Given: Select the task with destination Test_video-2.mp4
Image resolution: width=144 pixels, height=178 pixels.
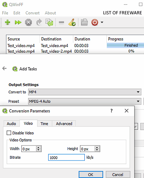Looking at the screenshot, I should pos(56,51).
